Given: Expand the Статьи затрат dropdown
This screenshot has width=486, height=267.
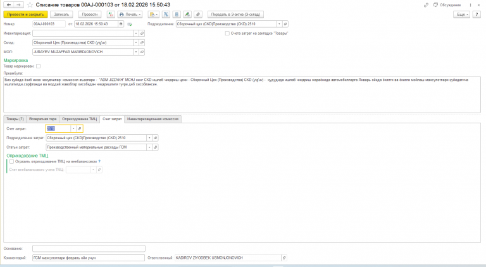Looking at the screenshot, I should 149,147.
